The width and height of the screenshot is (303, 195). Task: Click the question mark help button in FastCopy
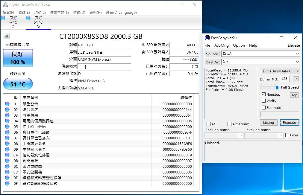(x=296, y=79)
